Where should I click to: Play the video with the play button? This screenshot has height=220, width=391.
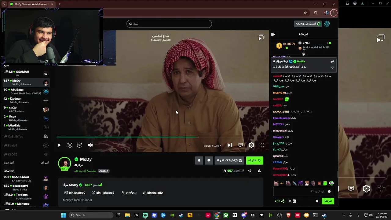tap(59, 145)
